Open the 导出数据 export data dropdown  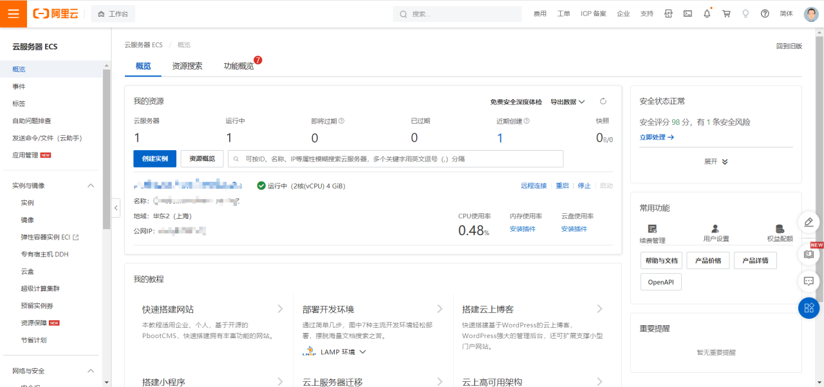coord(565,102)
